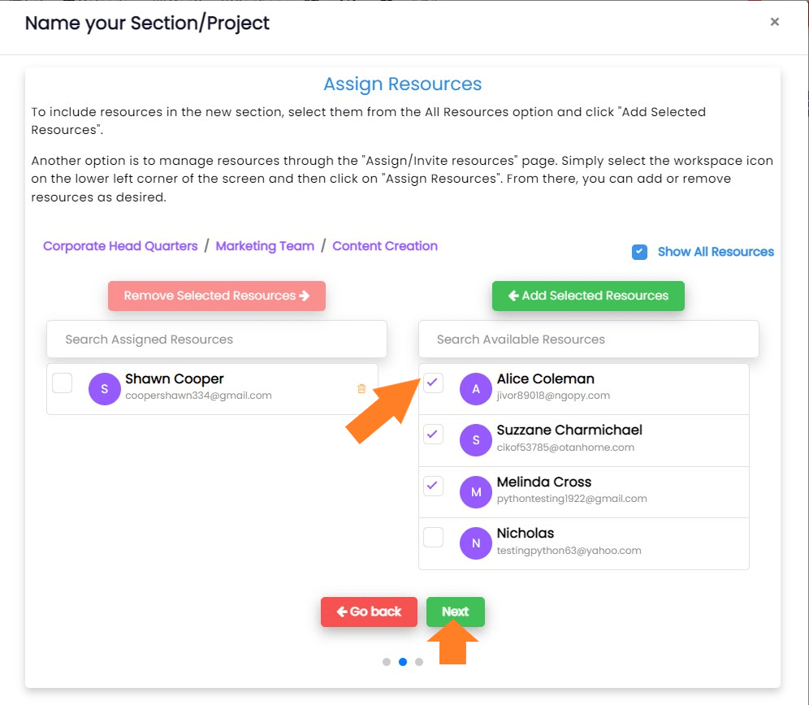Open the Corporate Head Quarters breadcrumb link
This screenshot has height=705, width=809.
coord(120,245)
